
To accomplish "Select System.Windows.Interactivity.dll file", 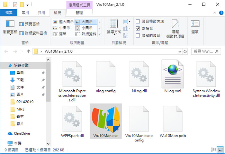I will [206, 79].
